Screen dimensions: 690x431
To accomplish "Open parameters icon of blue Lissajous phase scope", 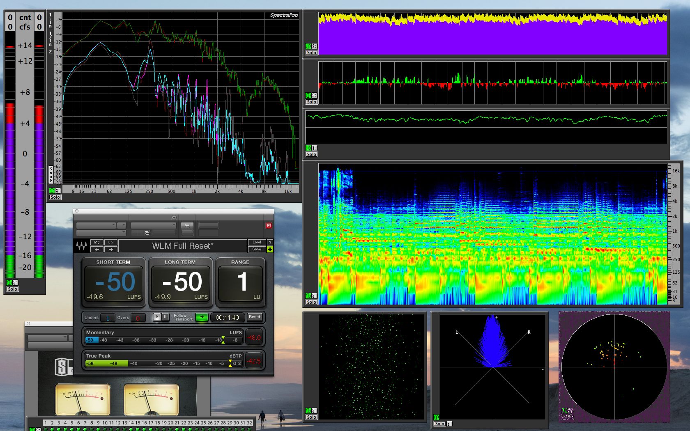I will (449, 424).
